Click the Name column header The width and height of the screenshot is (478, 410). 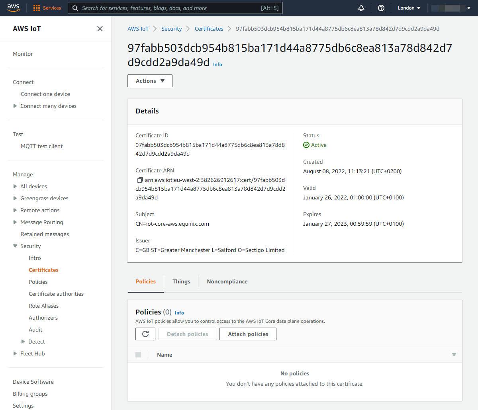coord(165,355)
